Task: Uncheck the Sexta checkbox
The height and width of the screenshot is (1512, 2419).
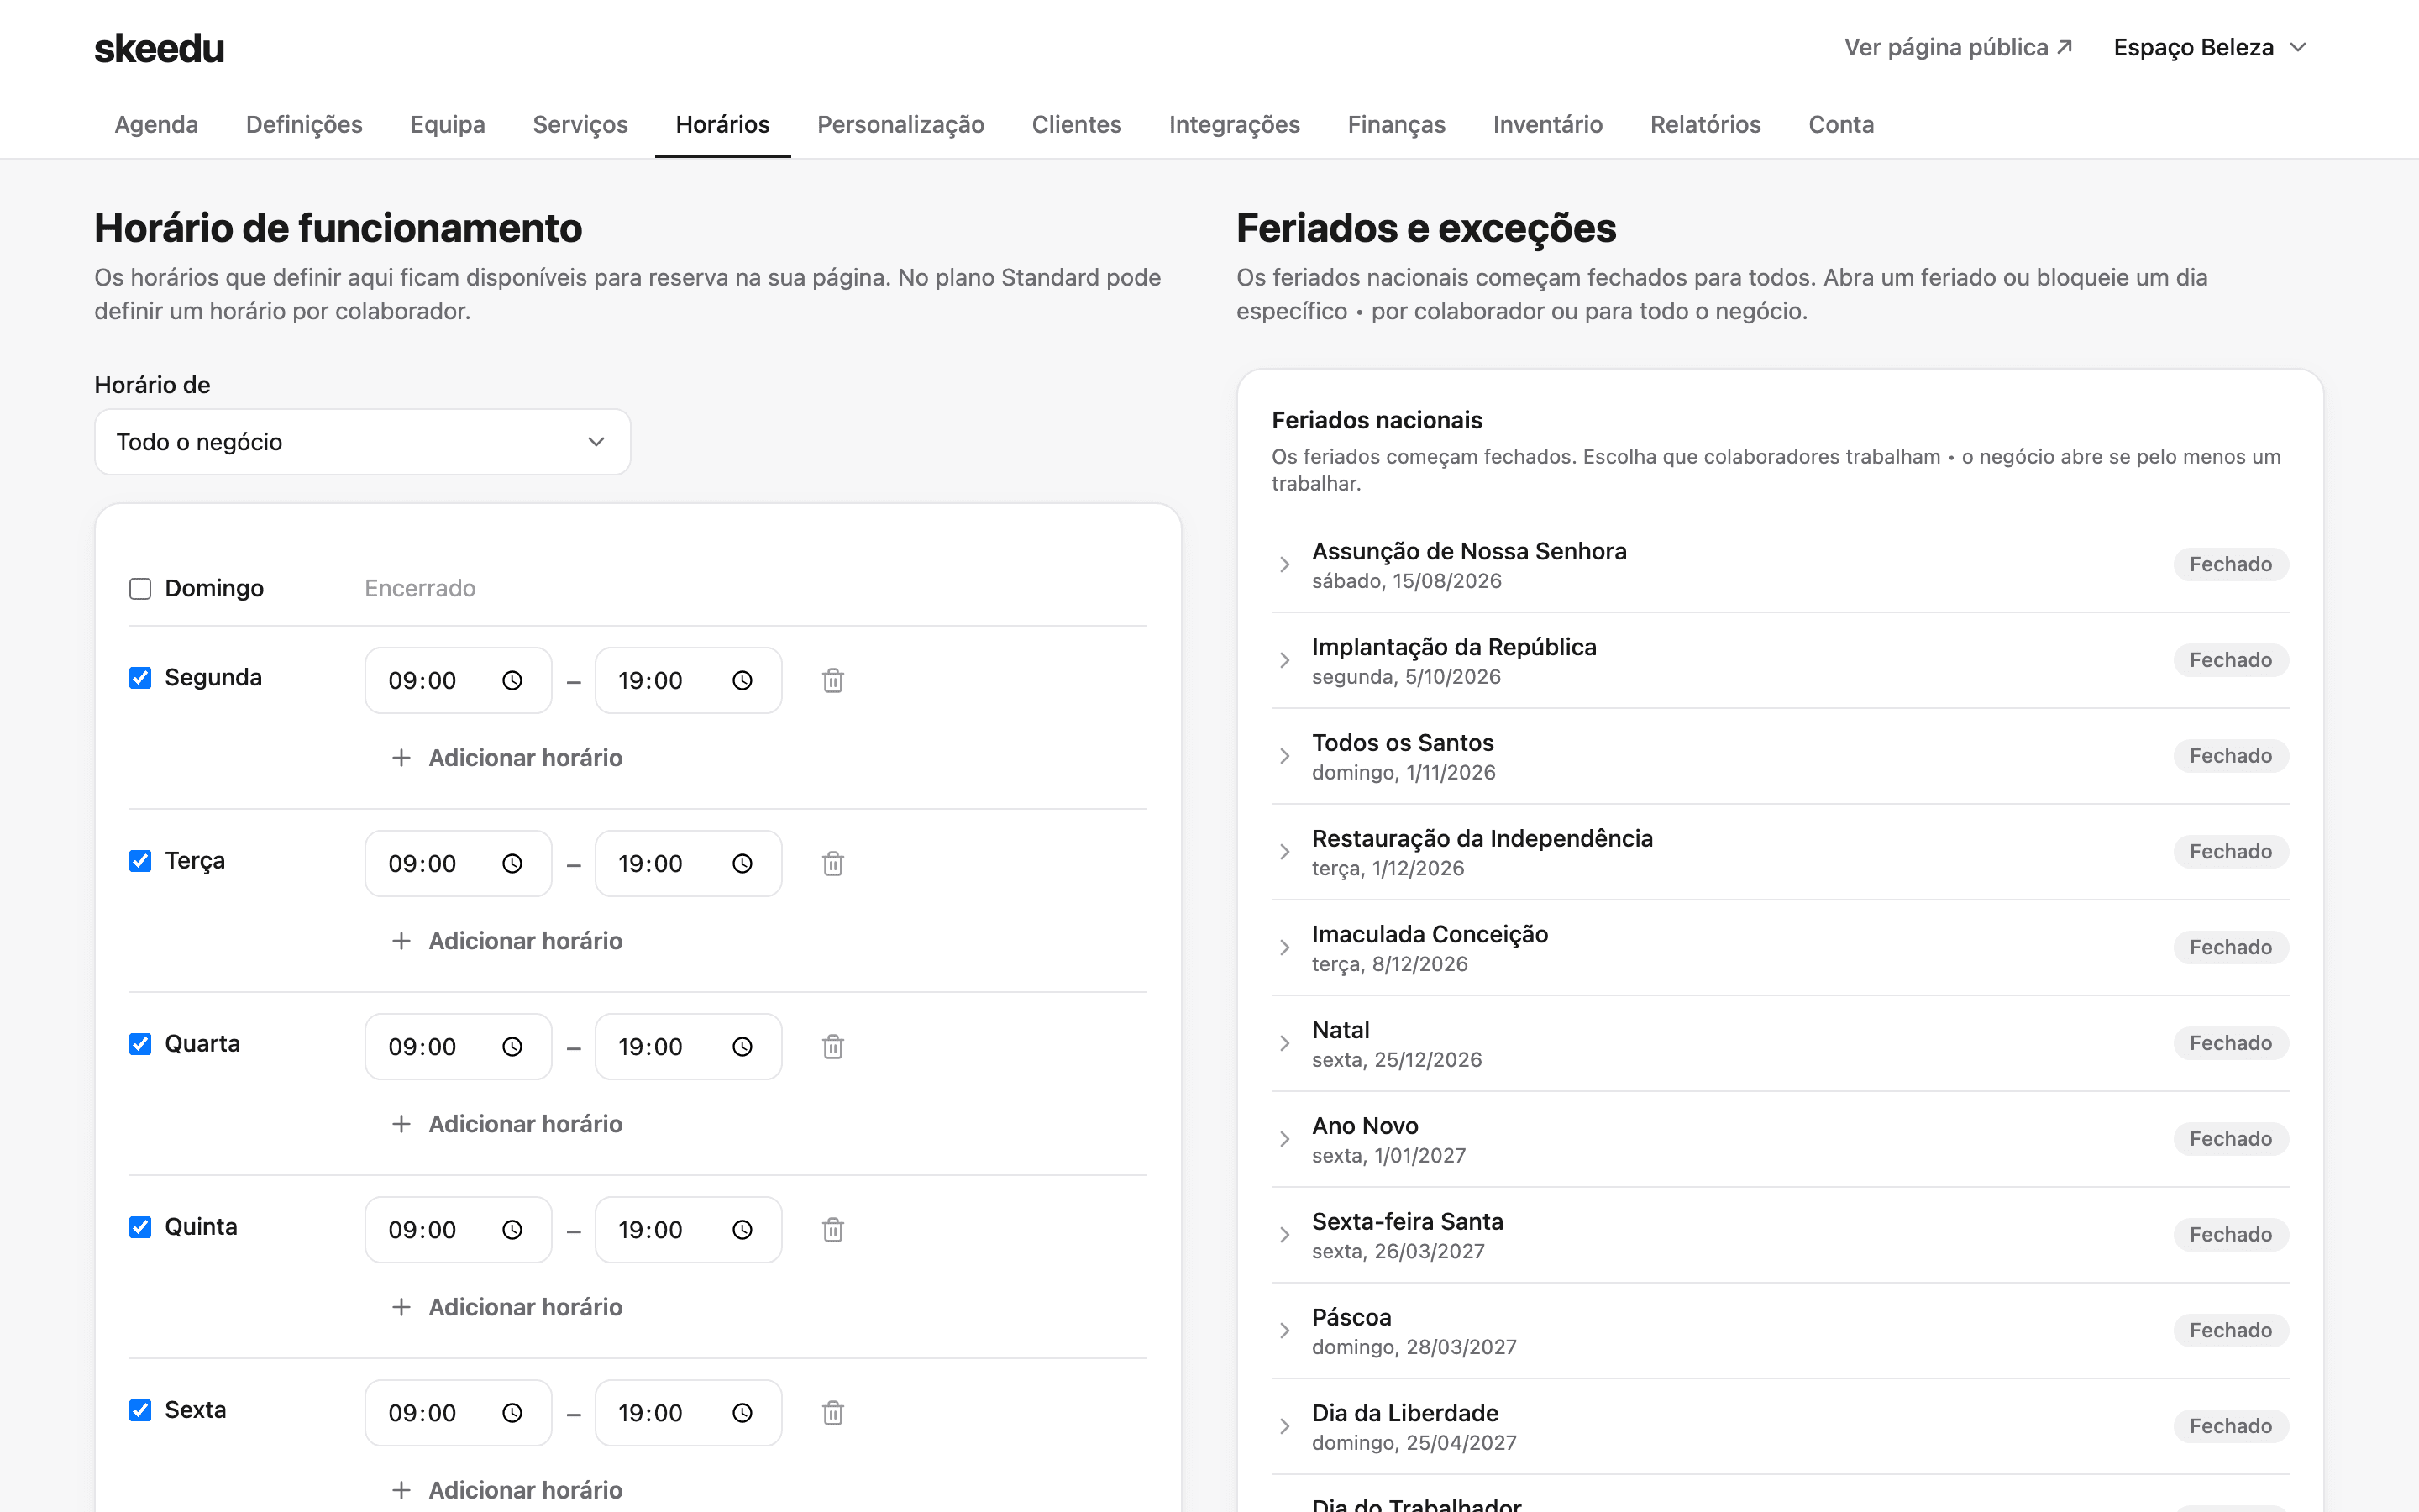Action: [140, 1409]
